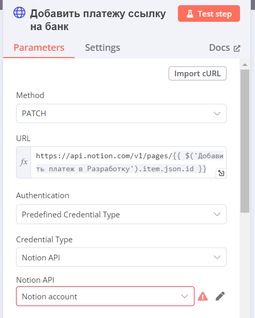This screenshot has width=255, height=318.
Task: Click the flask icon in Test step
Action: coord(190,14)
